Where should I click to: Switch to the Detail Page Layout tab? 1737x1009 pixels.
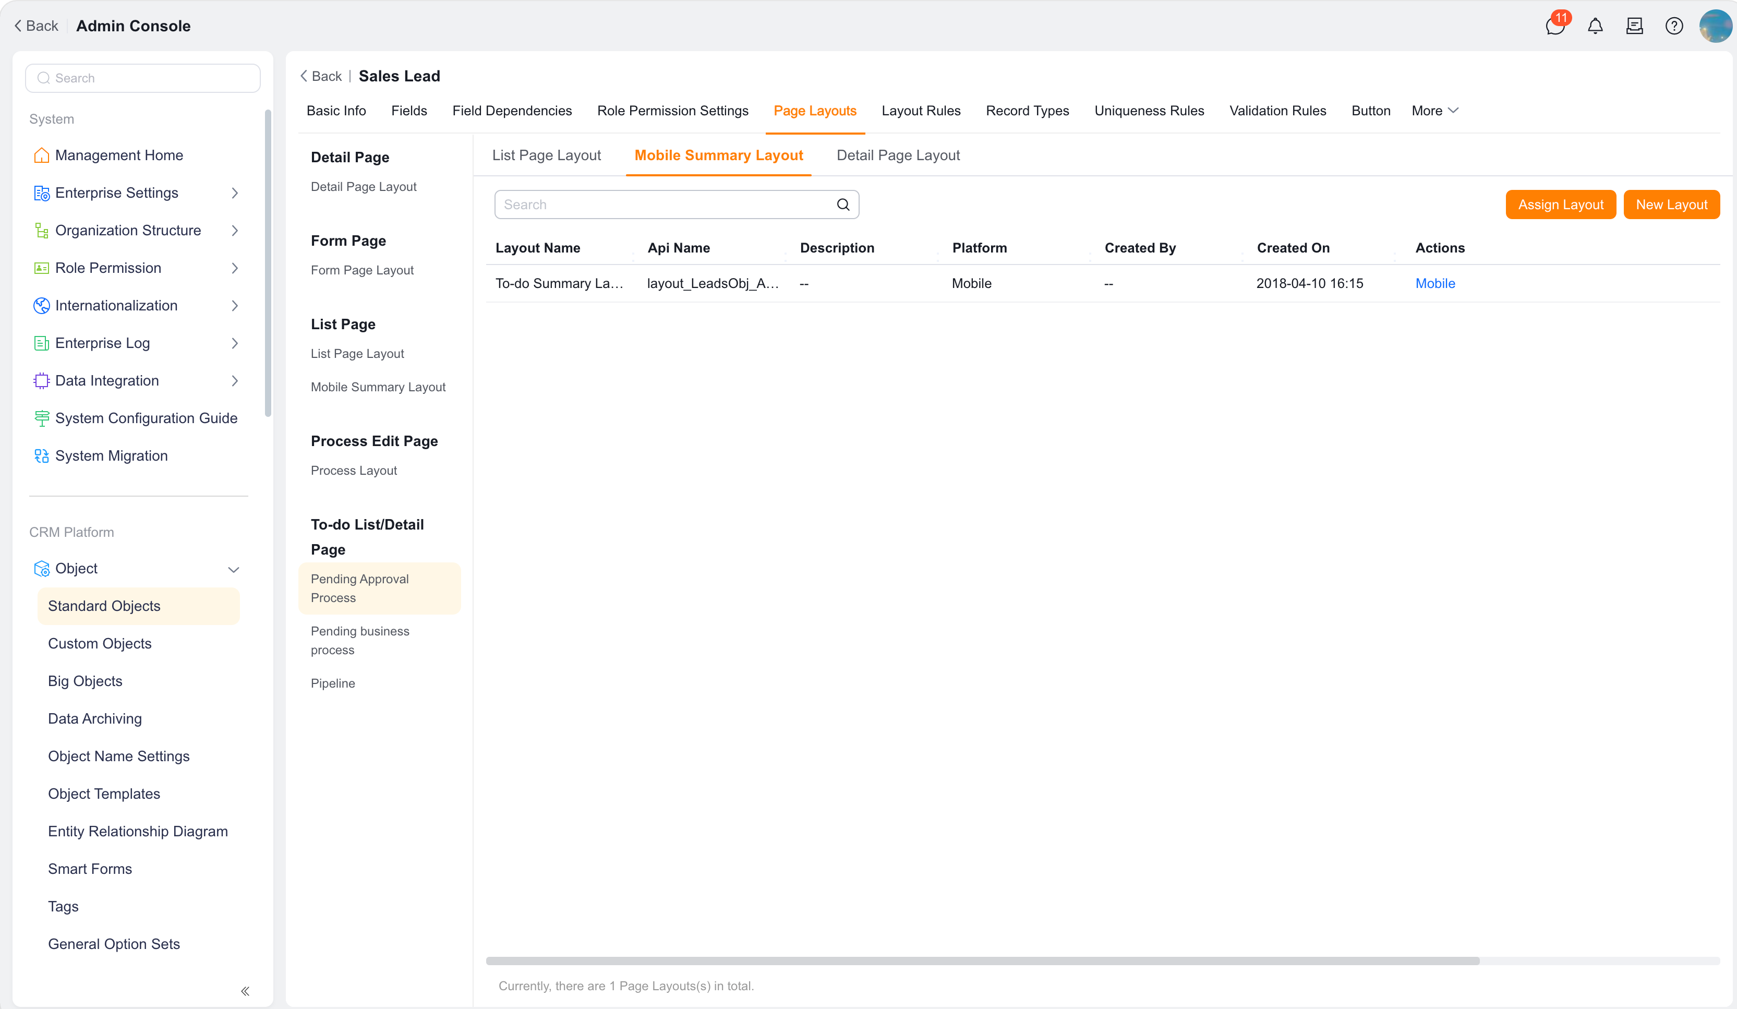(897, 155)
